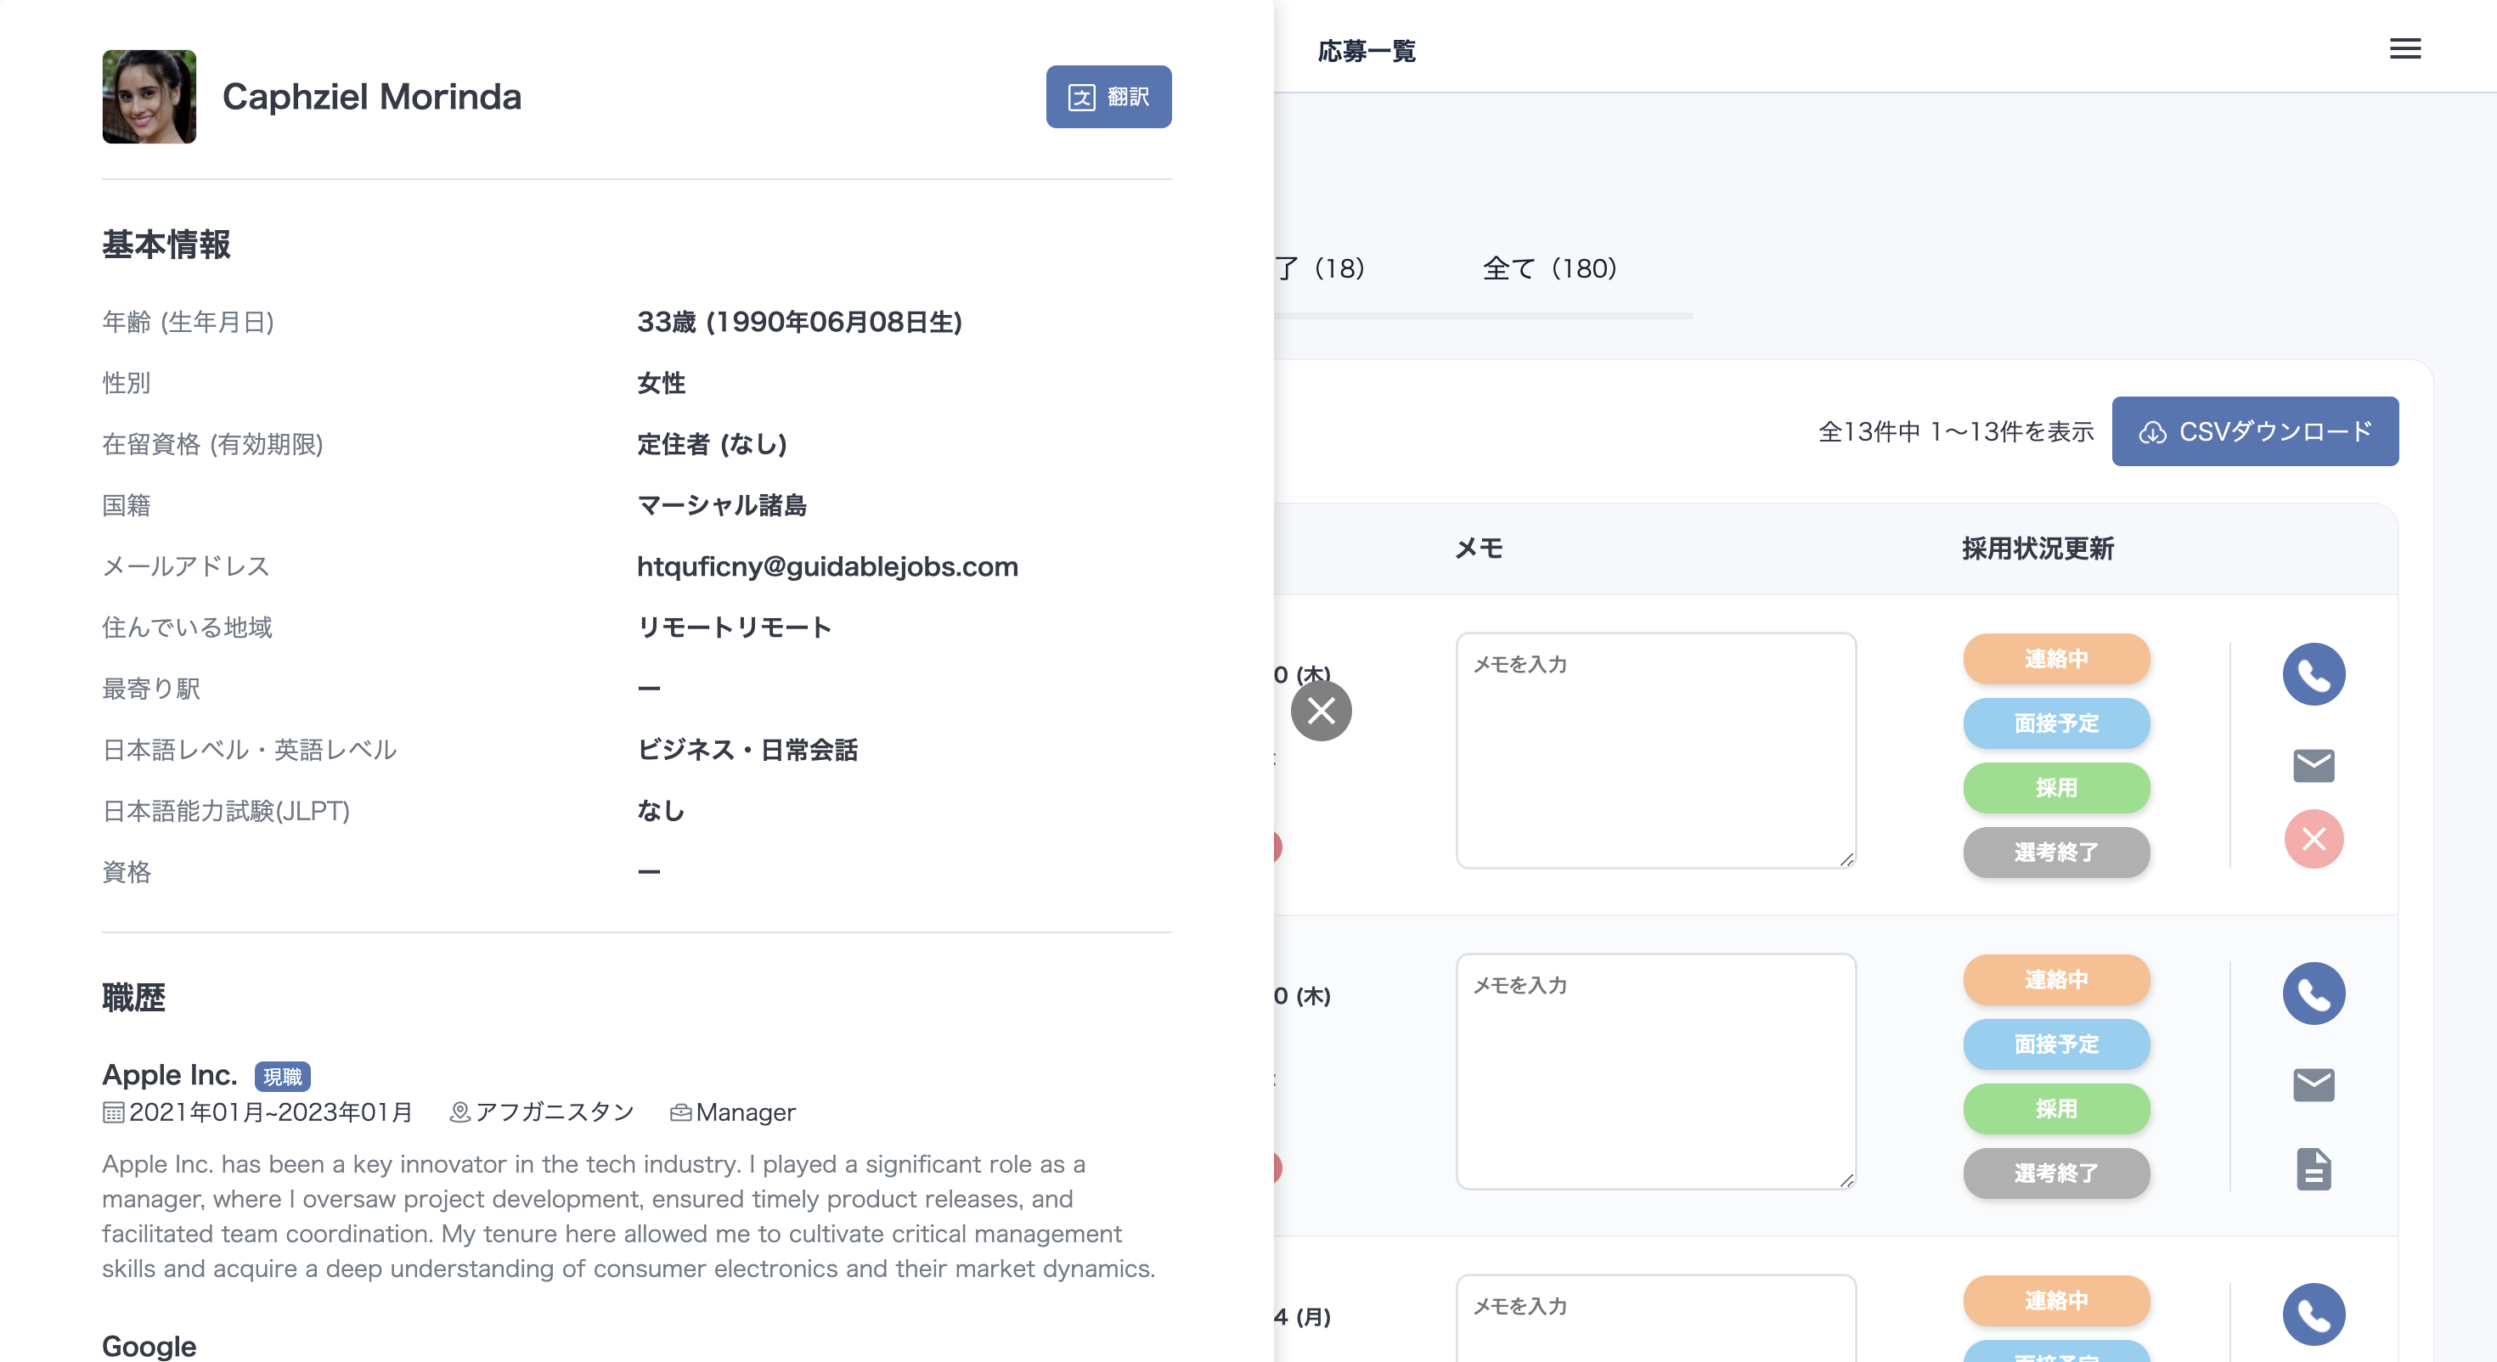Open the document icon in second row
The height and width of the screenshot is (1362, 2497).
click(2313, 1168)
